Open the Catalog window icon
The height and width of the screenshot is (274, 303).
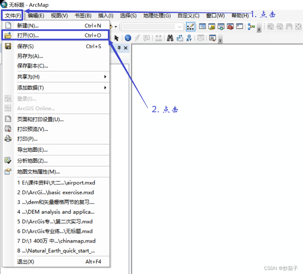click(212, 26)
